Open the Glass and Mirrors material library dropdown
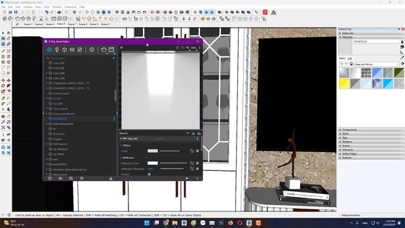The image size is (405, 228). tap(377, 64)
